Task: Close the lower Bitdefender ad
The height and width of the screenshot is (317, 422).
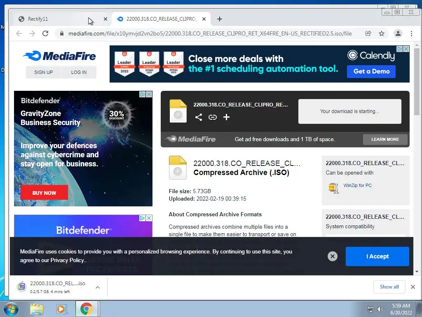Action: (149, 218)
